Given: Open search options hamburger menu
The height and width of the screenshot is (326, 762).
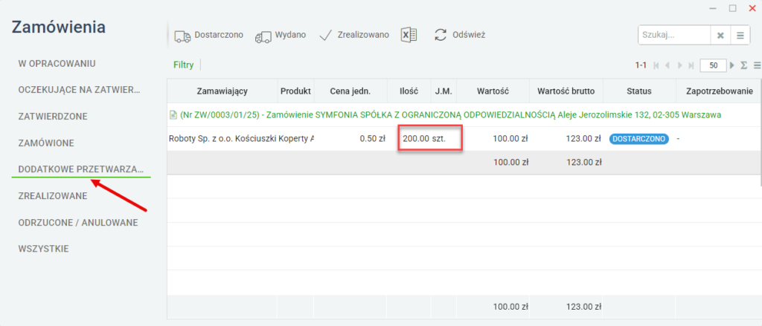Looking at the screenshot, I should pyautogui.click(x=740, y=36).
